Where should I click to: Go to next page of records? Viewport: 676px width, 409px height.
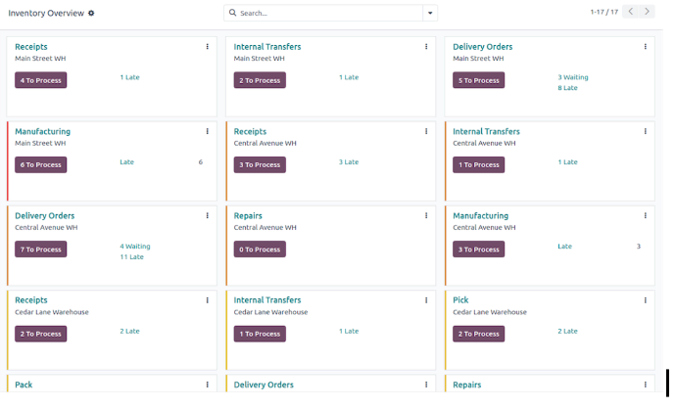(x=647, y=12)
